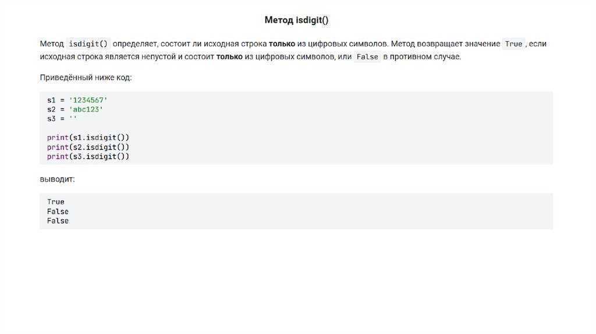Click the text "выводит:"
Viewport: 596px width, 334px height.
[57, 179]
